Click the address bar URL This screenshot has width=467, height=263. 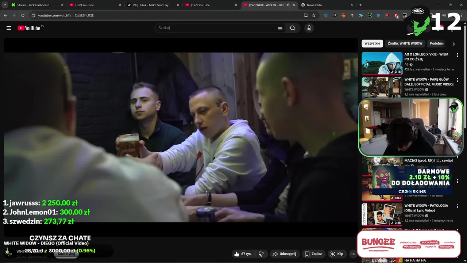(66, 15)
